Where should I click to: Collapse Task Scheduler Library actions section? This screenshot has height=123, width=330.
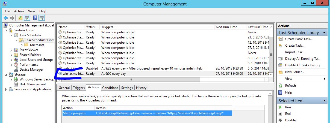pos(324,33)
